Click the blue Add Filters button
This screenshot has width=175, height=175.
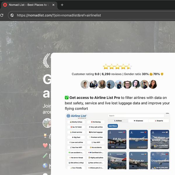[113, 126]
